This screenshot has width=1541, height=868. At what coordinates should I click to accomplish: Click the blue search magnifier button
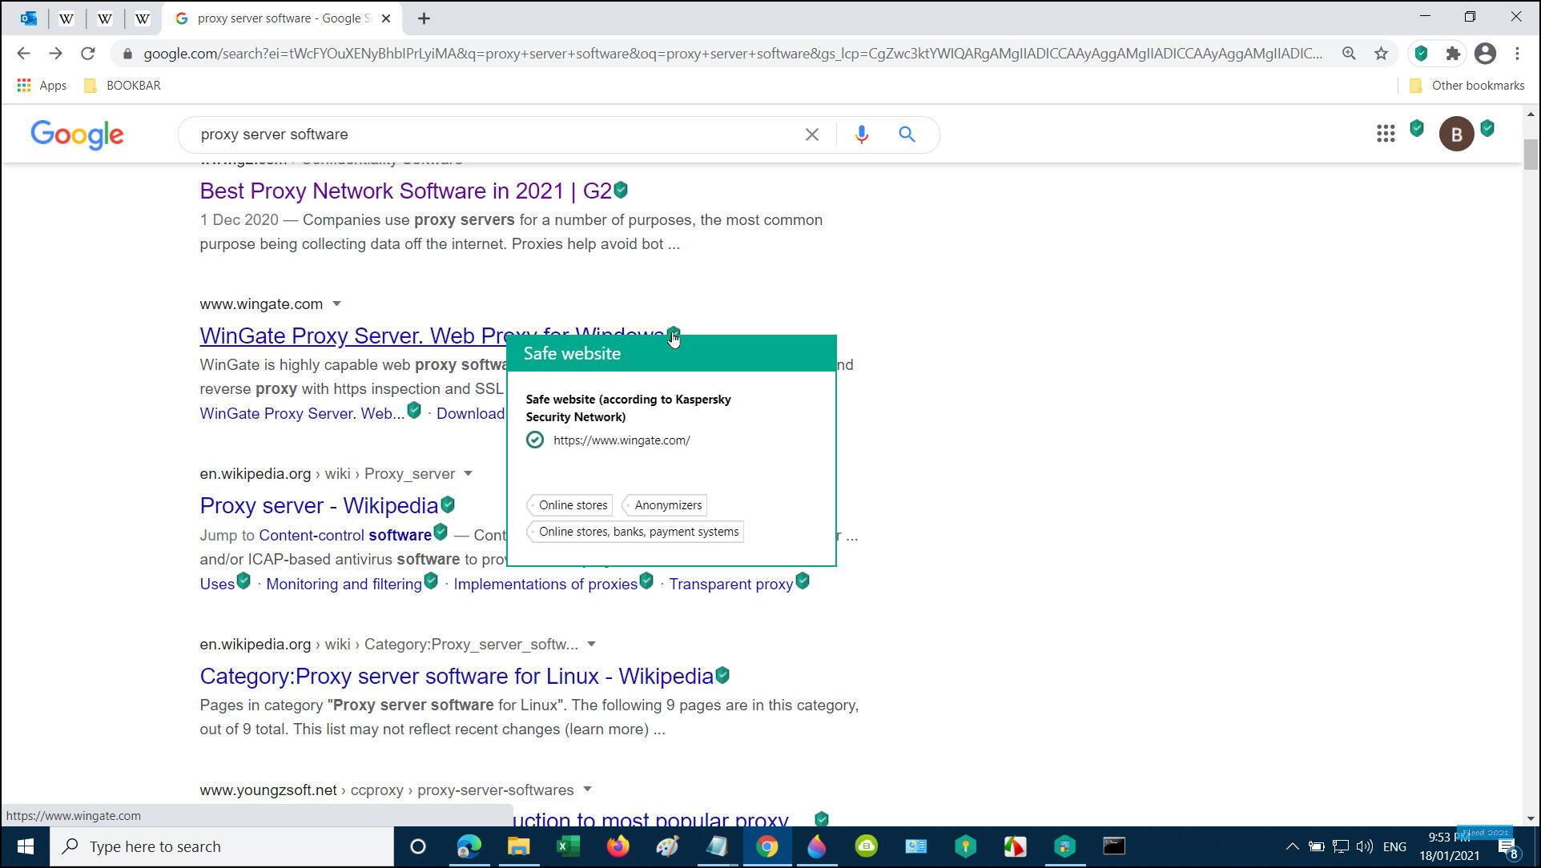907,135
